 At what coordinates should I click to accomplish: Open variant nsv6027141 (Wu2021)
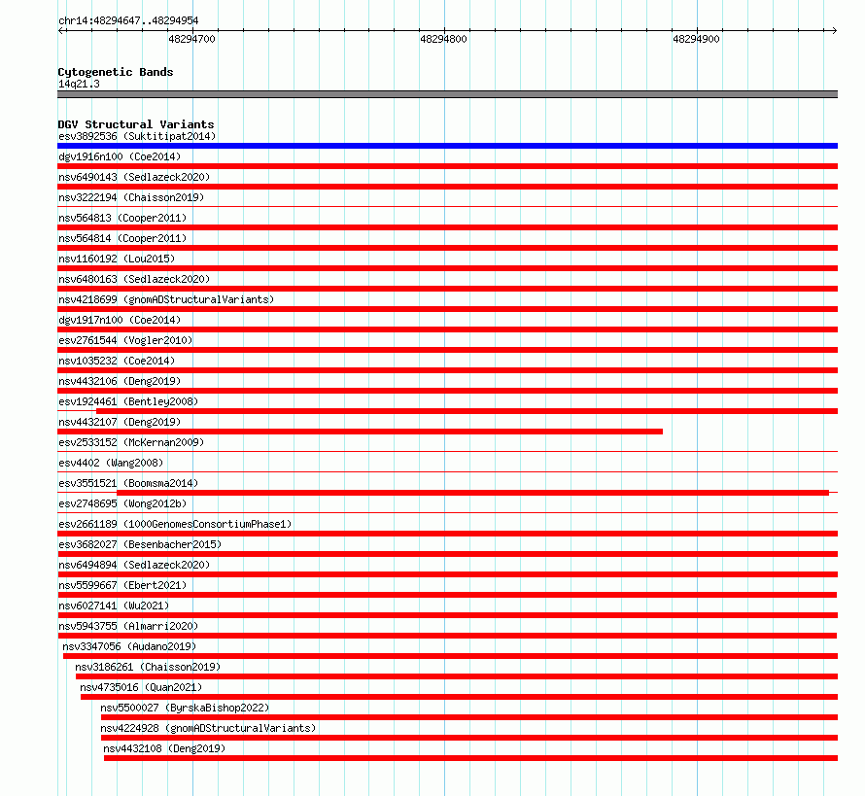[x=114, y=606]
